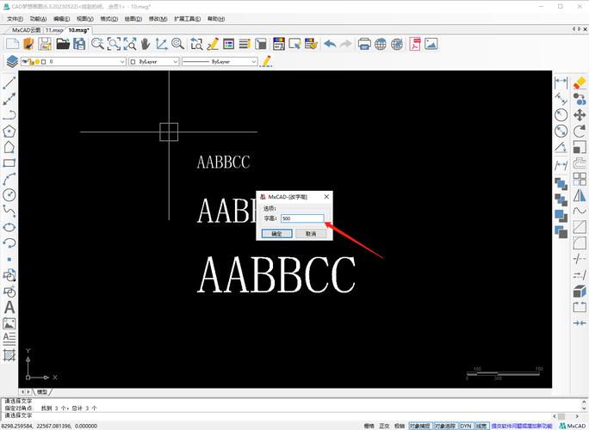
Task: Switch to the 11.mxg tab
Action: [54, 29]
